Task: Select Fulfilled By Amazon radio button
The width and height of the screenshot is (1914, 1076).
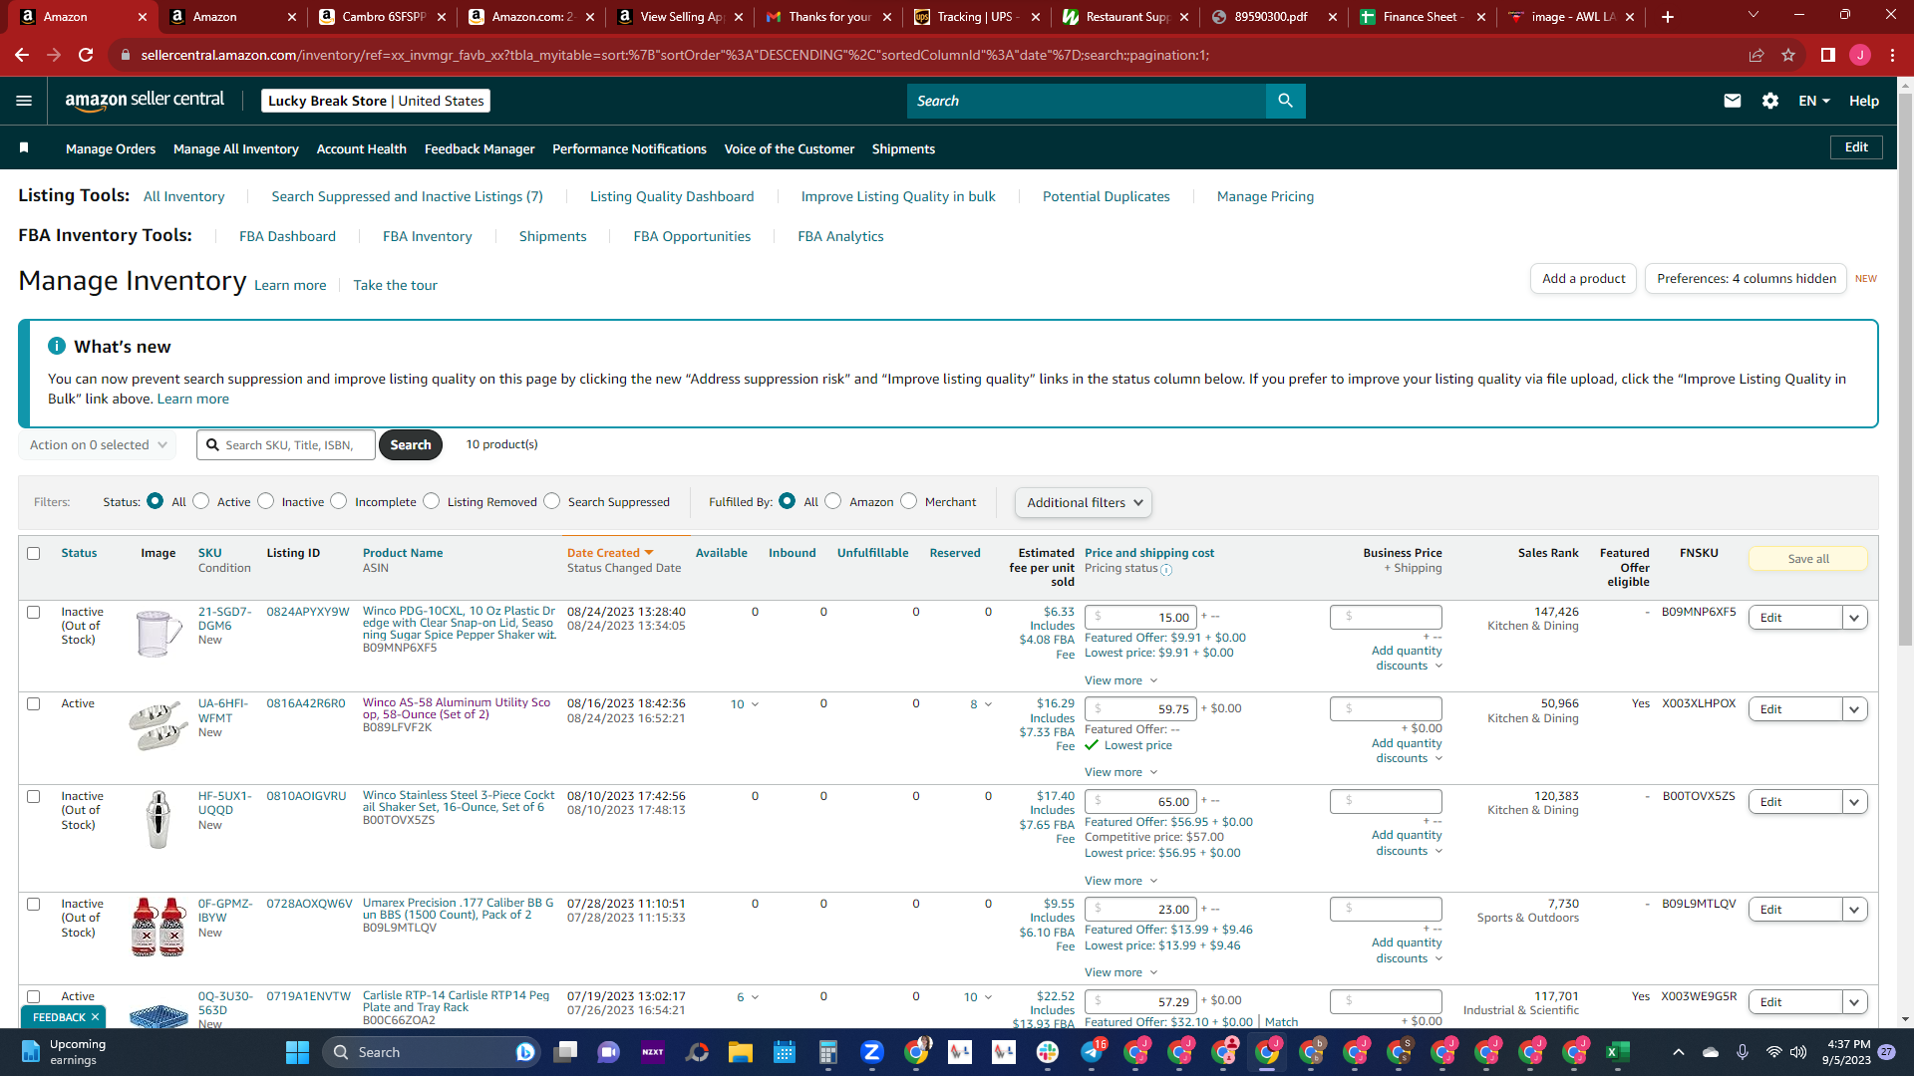Action: click(x=833, y=501)
